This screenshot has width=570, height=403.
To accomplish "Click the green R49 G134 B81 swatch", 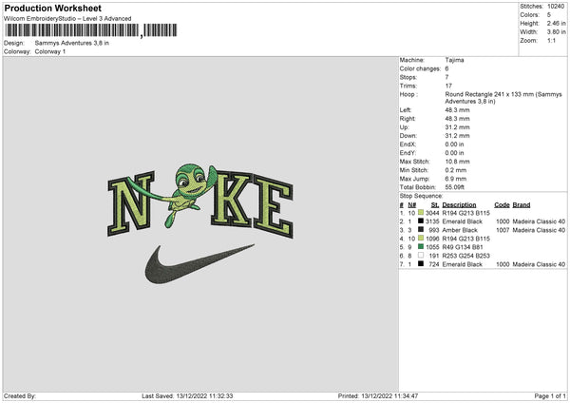I will (x=421, y=247).
